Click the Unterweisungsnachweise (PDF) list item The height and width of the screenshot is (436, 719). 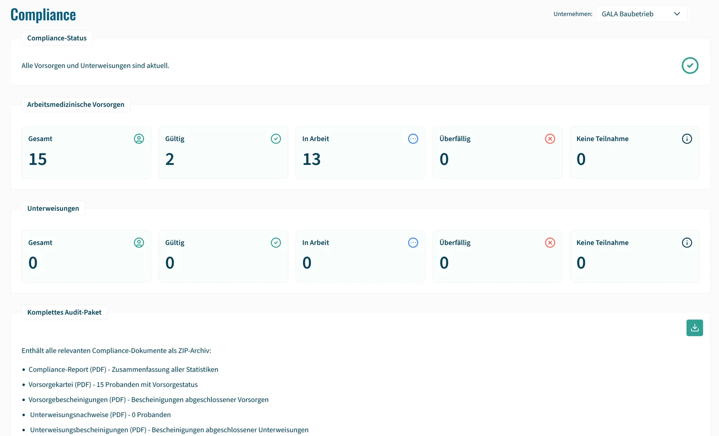[x=101, y=415]
